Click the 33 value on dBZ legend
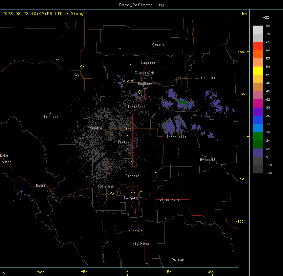The image size is (283, 276). pos(268,124)
